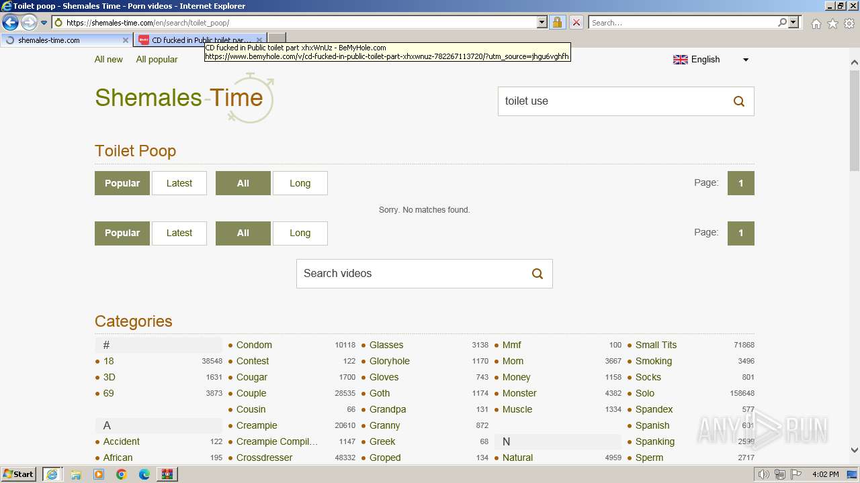This screenshot has width=860, height=483.
Task: Open the Favorites star icon
Action: (832, 23)
